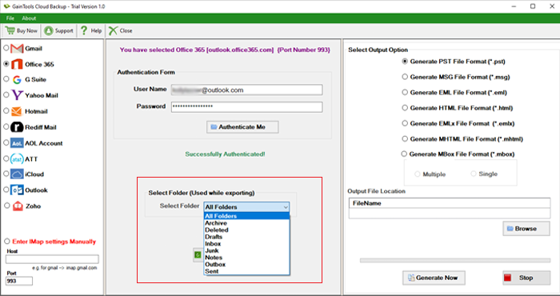
Task: Collapse the Select Folder combo box arrow
Action: (286, 207)
